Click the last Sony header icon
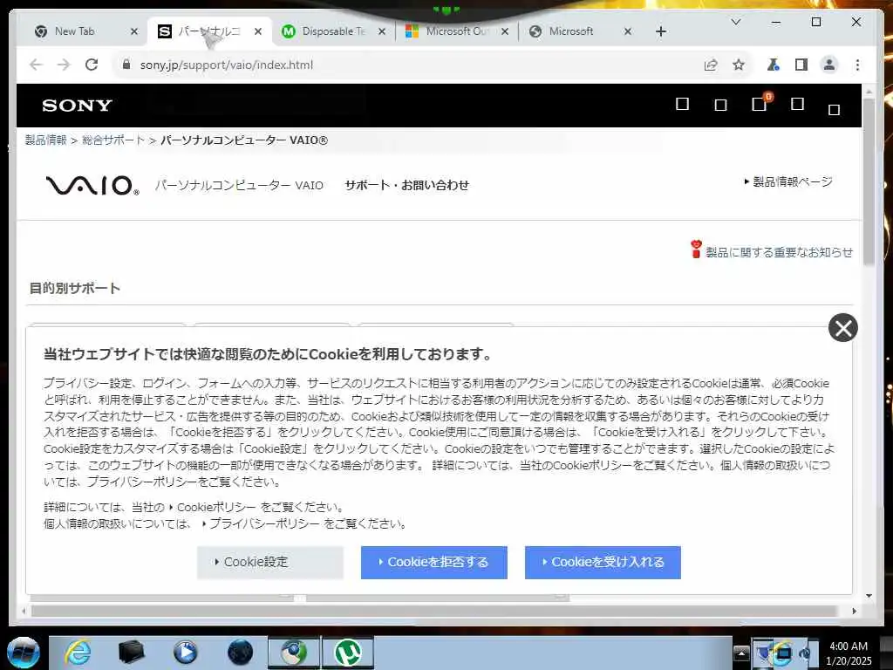Image resolution: width=893 pixels, height=670 pixels. (834, 109)
